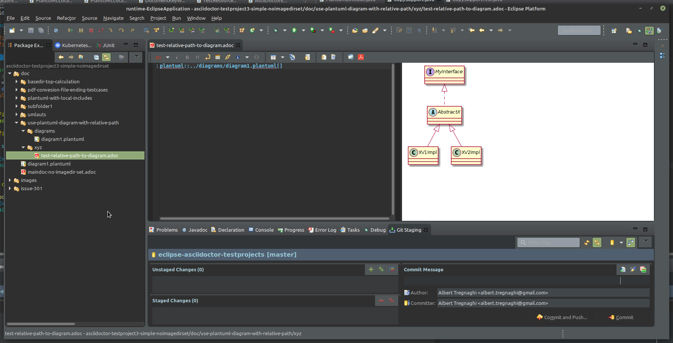Open the Navigate menu
This screenshot has width=673, height=343.
coord(113,18)
